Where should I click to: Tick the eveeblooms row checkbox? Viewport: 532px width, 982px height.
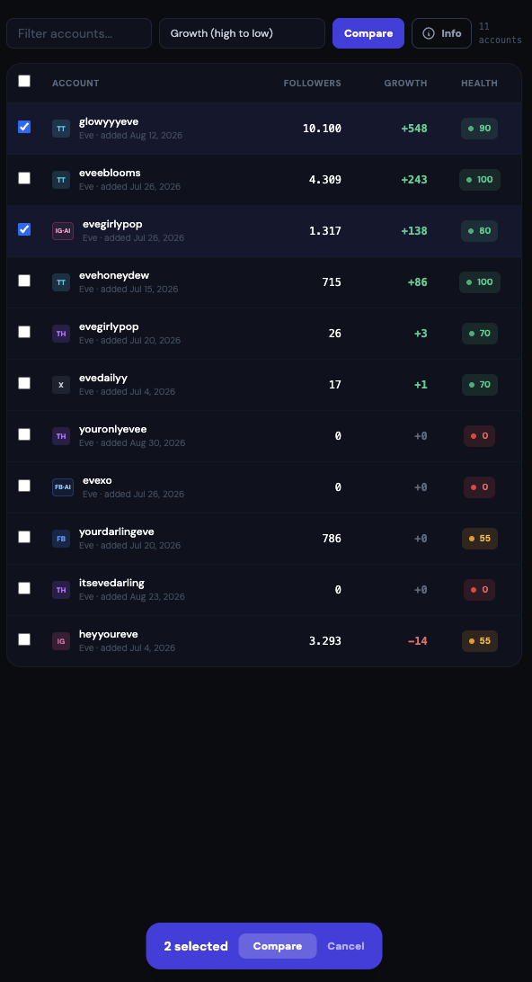23,178
